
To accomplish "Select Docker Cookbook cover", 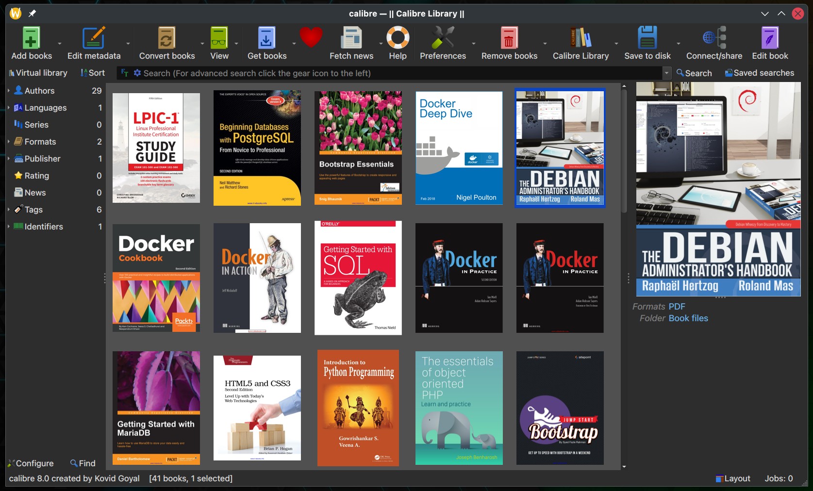I will click(156, 278).
